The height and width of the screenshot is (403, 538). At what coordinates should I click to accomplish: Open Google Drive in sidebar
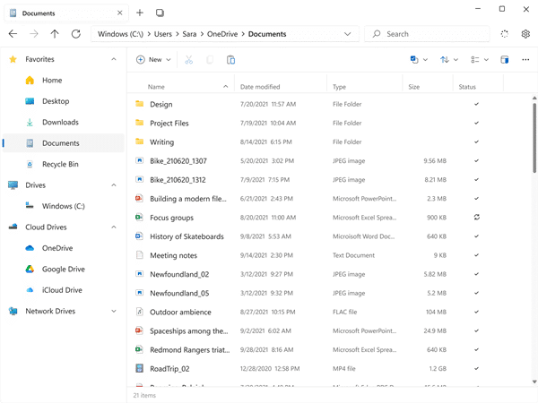coord(63,269)
